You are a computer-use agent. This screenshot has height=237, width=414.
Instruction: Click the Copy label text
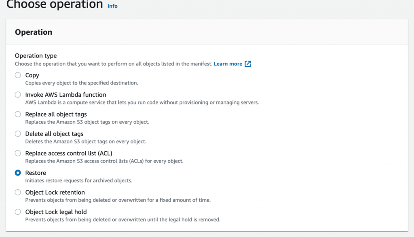click(x=33, y=75)
